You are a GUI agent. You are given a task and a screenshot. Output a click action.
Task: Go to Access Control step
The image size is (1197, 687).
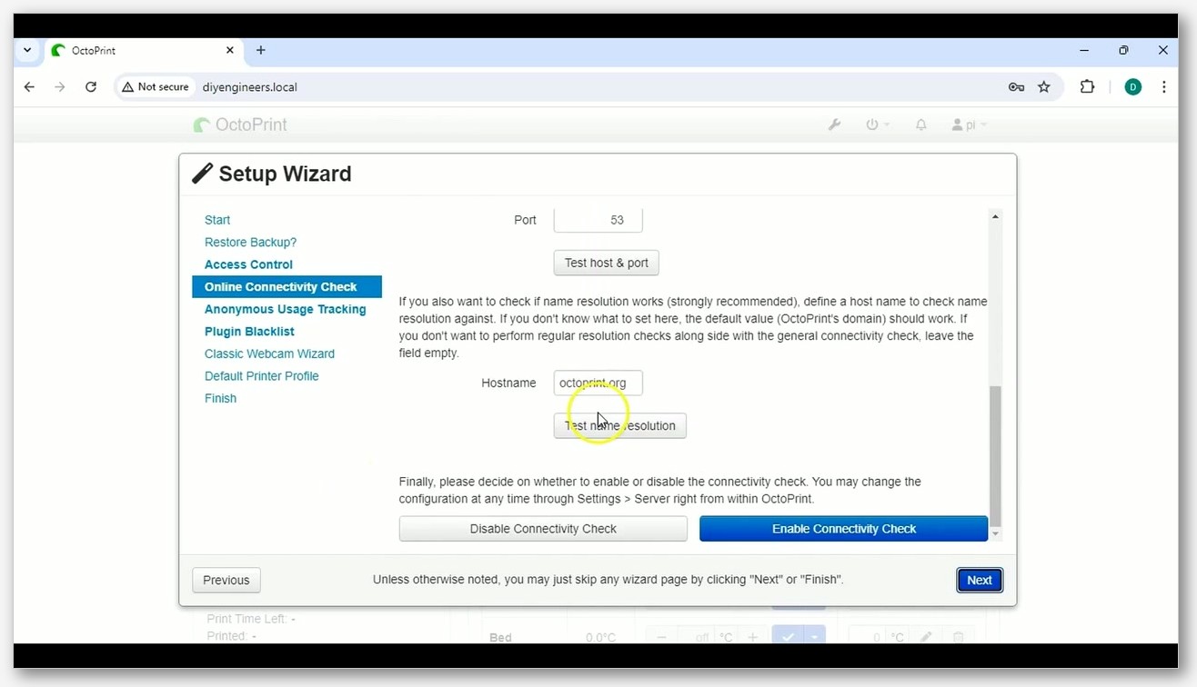pos(248,264)
